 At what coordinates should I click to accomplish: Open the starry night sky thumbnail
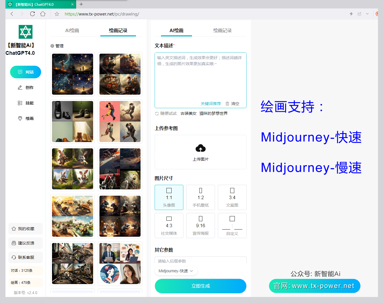pos(73,74)
